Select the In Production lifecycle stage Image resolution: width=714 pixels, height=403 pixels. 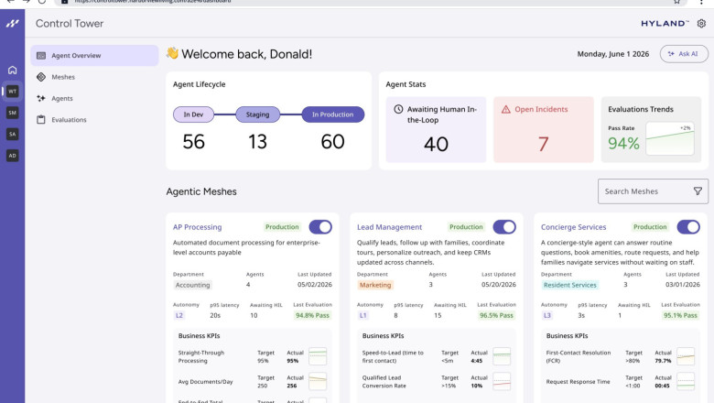tap(333, 114)
